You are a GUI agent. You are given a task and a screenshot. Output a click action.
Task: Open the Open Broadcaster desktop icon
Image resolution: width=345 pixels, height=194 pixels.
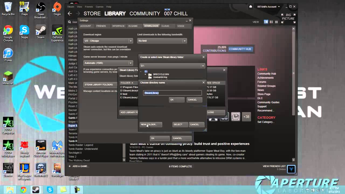(41, 10)
